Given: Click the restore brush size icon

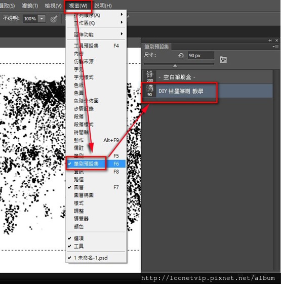Looking at the screenshot, I should point(181,55).
